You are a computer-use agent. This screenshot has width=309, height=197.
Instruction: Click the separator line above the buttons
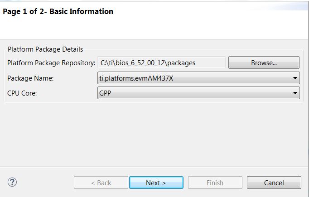tap(154, 167)
